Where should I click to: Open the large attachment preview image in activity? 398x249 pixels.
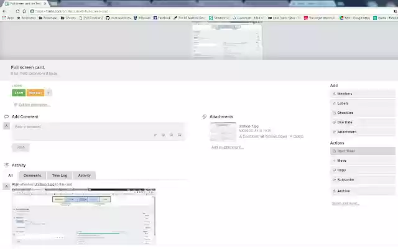click(84, 217)
